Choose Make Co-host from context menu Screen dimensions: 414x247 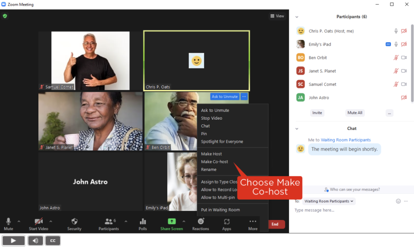pos(214,162)
